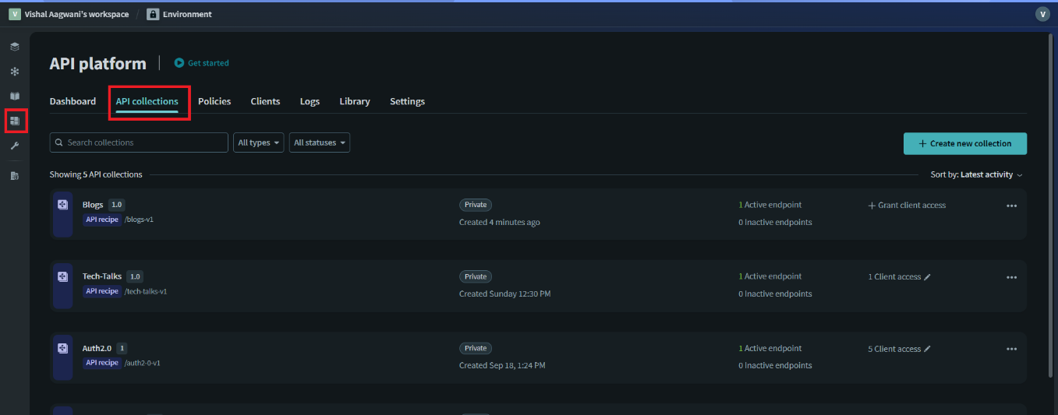The height and width of the screenshot is (415, 1058).
Task: Click 'Created Sep 18, 1:24 PM' text
Action: tap(502, 366)
